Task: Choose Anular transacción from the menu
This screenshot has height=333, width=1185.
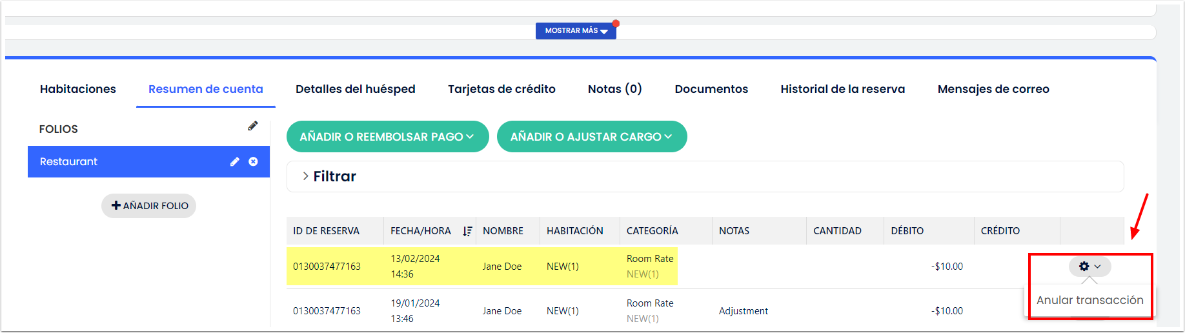Action: (x=1089, y=300)
